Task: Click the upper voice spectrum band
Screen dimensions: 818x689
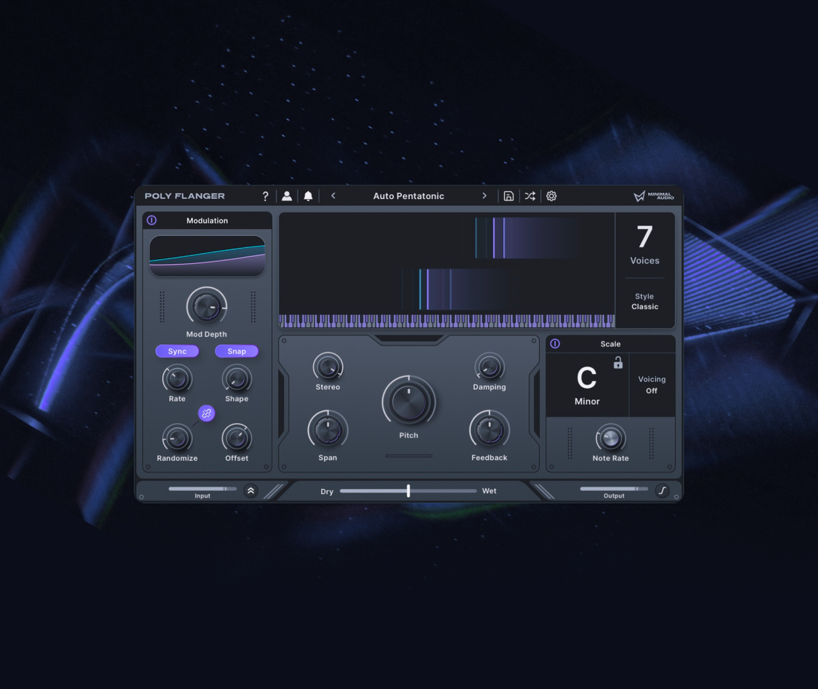Action: [528, 238]
